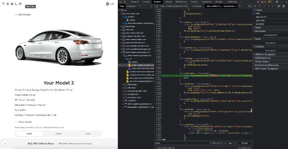Close the open formatted file tab
The height and width of the screenshot is (149, 288).
point(236,6)
